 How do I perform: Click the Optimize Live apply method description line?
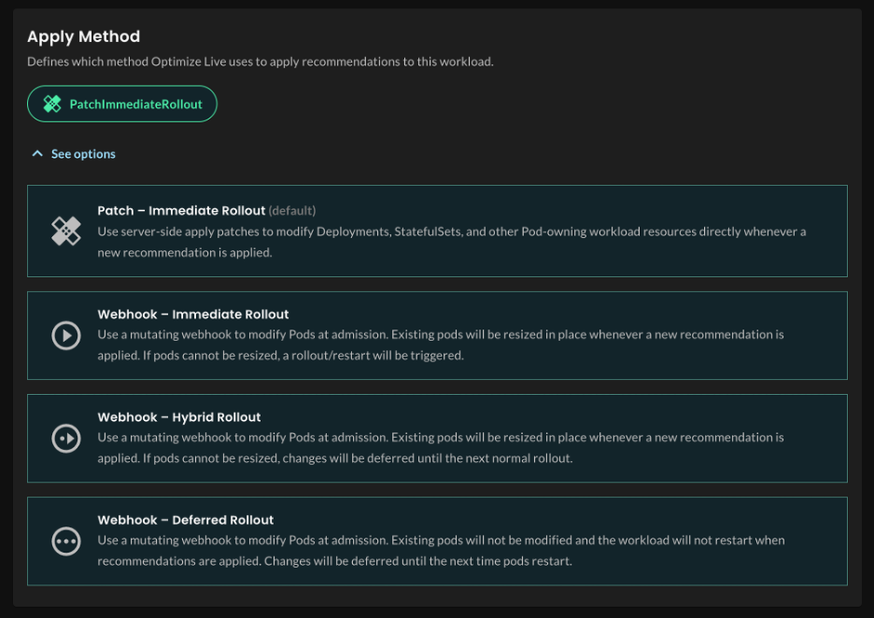point(260,62)
